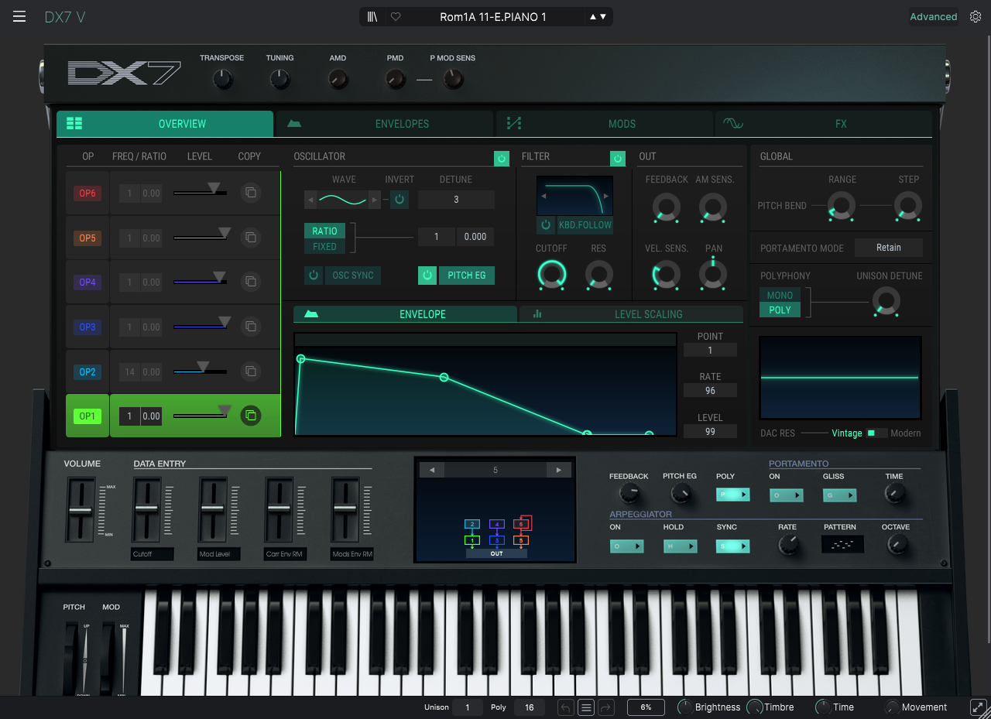Open the settings gear
Screen dimensions: 991x719
tap(976, 15)
